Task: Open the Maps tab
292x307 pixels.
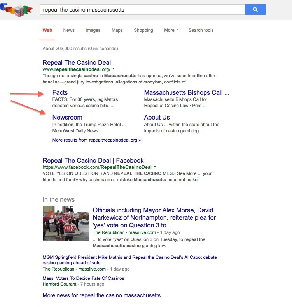Action: coord(117,30)
